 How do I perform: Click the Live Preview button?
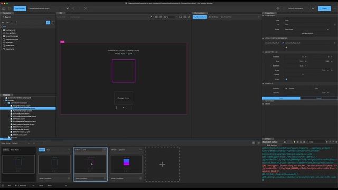pyautogui.click(x=20, y=8)
